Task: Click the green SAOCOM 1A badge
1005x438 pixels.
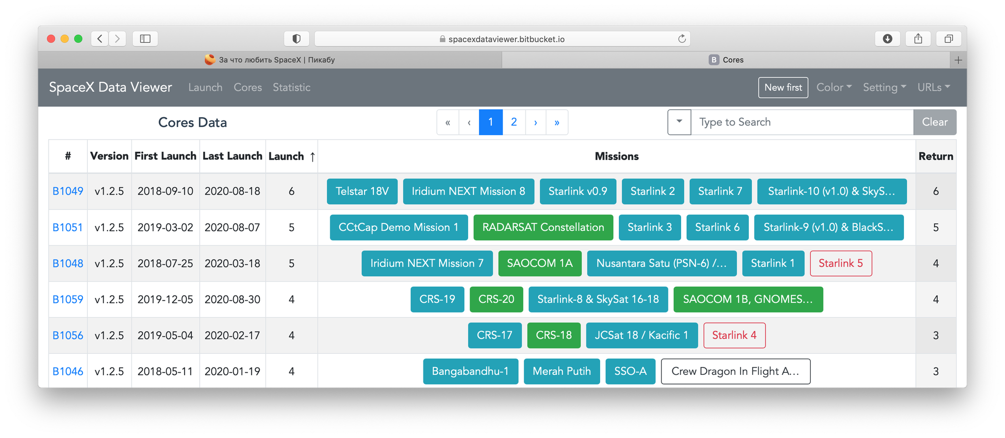Action: (540, 263)
